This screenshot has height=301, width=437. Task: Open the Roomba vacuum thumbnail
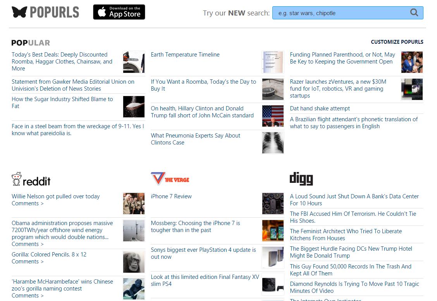coord(273,89)
